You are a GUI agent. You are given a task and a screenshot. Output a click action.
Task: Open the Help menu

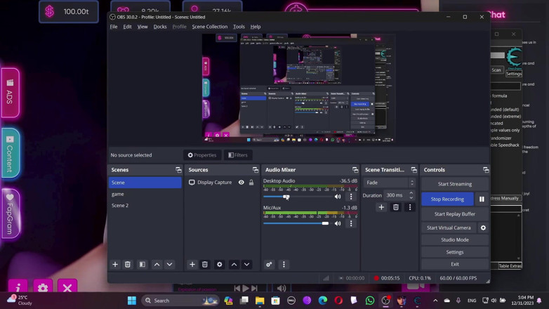[256, 27]
